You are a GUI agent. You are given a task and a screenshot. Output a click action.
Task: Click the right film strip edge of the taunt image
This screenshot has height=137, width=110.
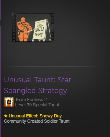tap(52, 28)
